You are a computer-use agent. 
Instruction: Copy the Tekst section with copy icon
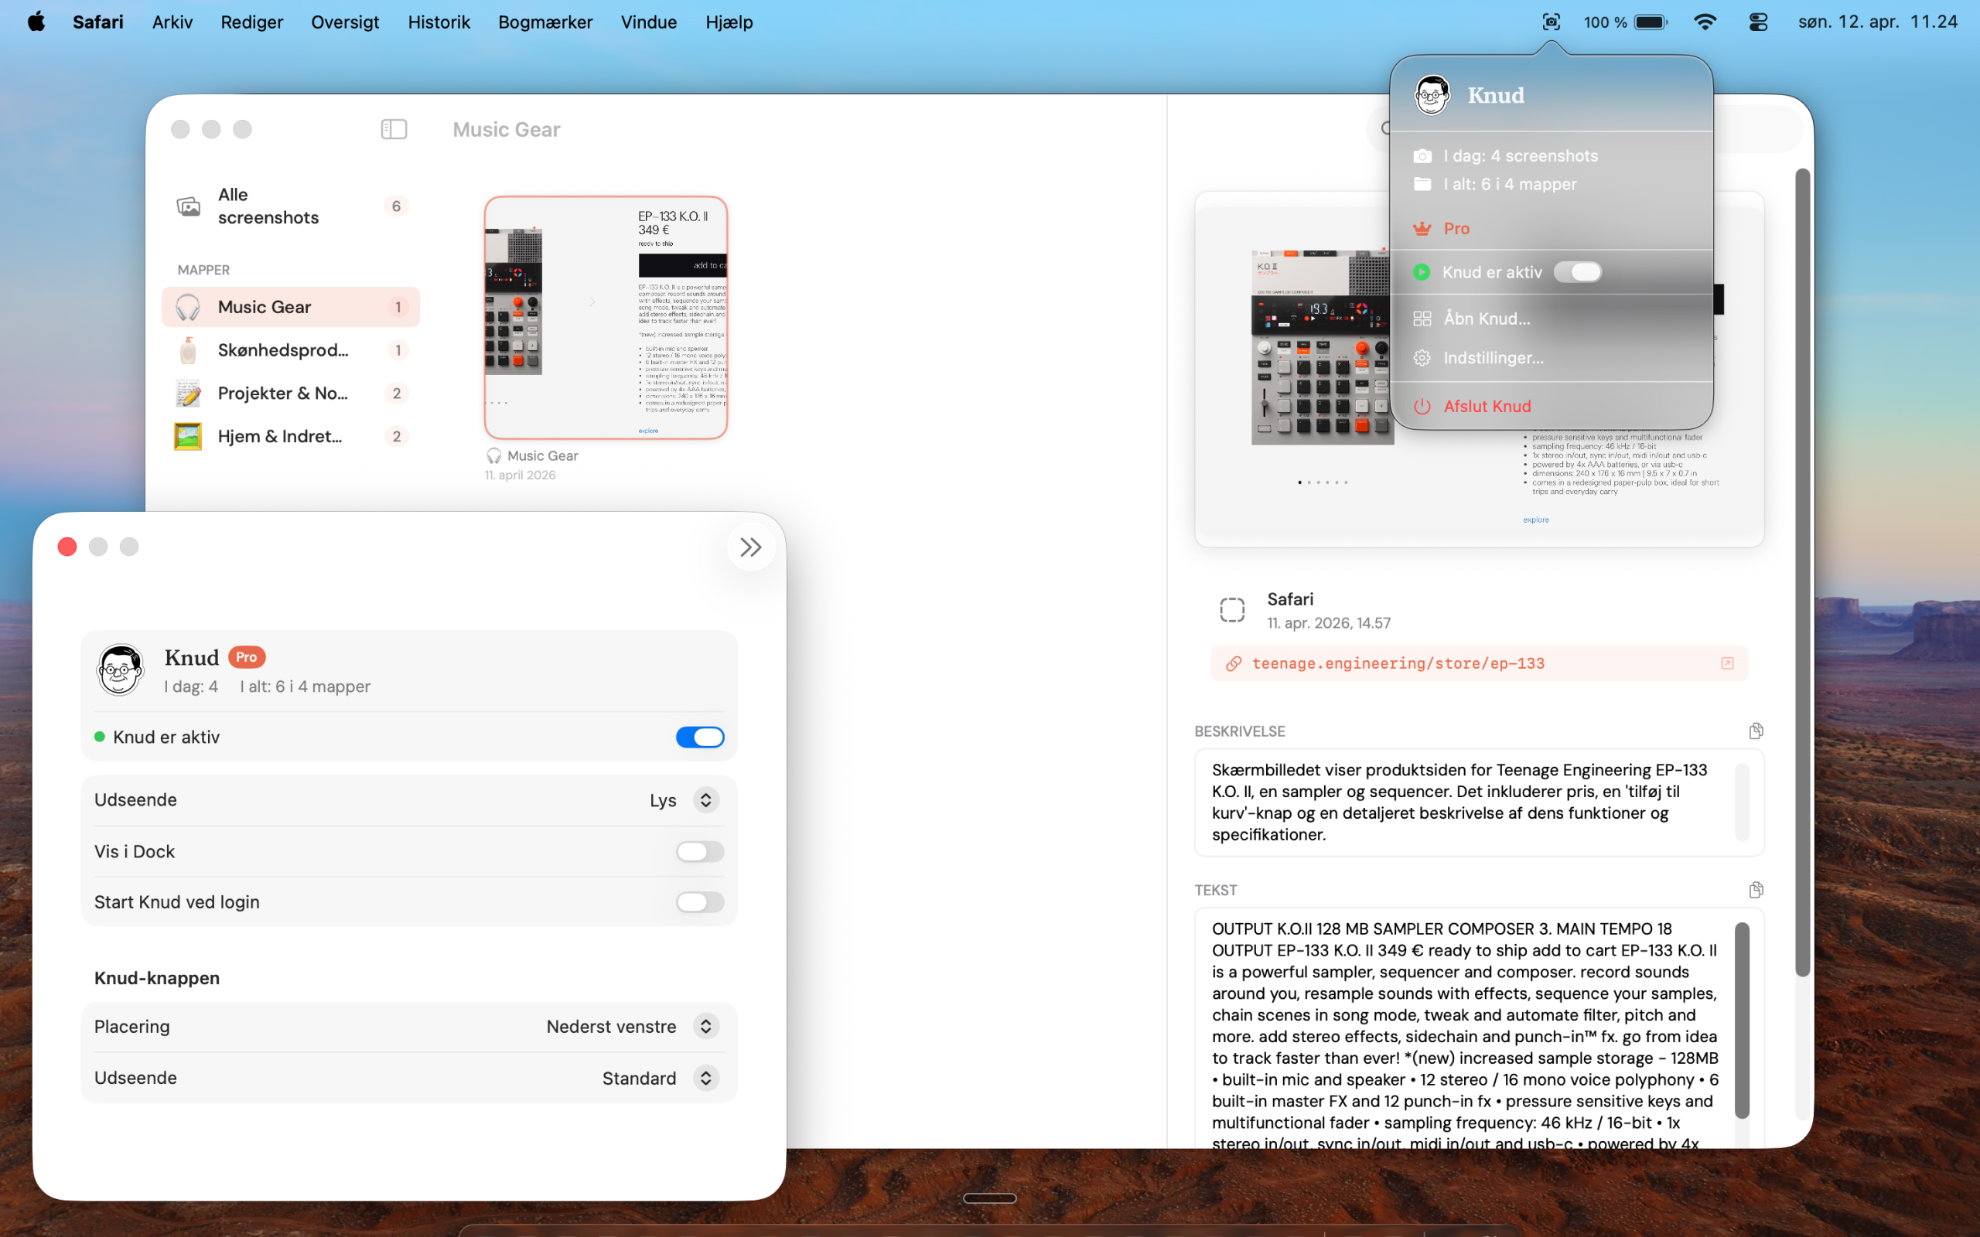1756,889
